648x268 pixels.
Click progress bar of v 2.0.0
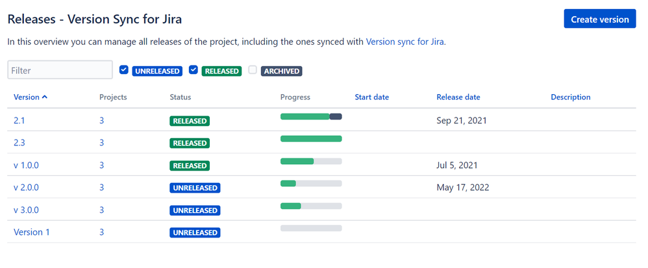[311, 184]
